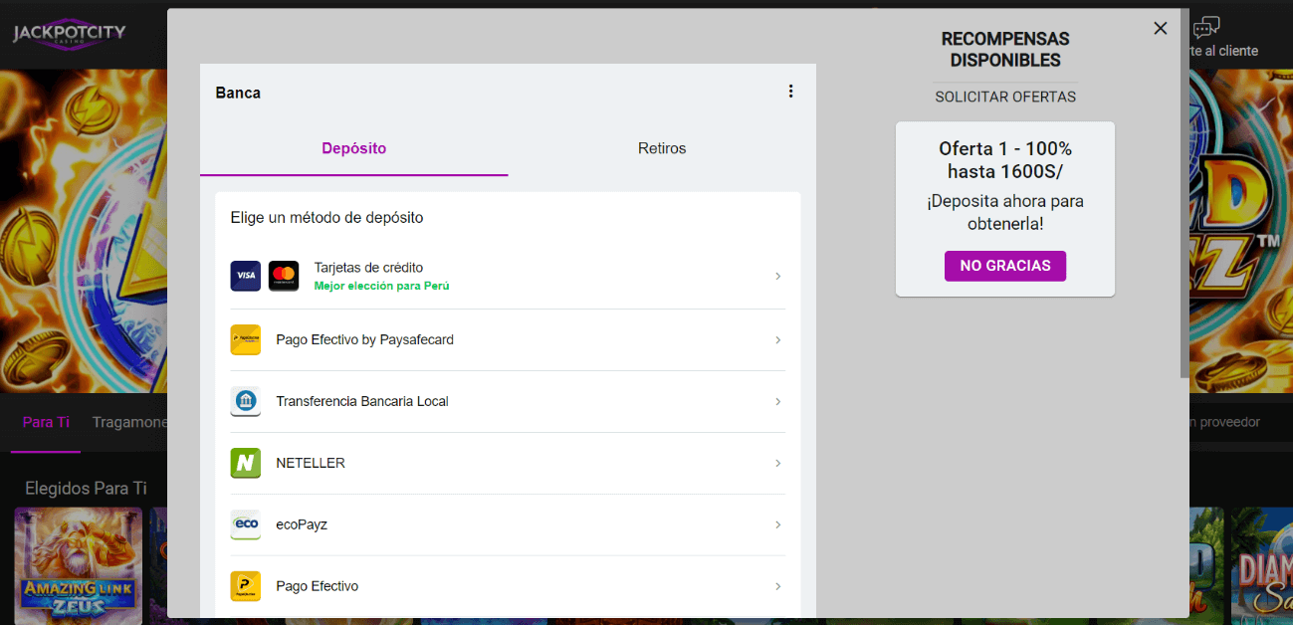Click the dialog vertical scrollbar

[1184, 194]
